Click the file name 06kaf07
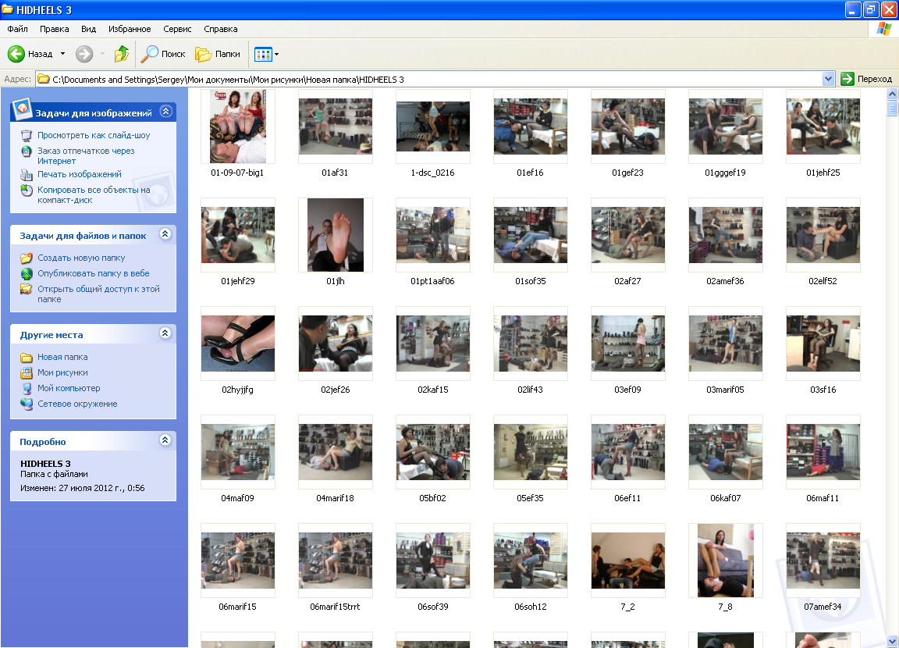Screen dimensions: 899x648 (x=725, y=498)
